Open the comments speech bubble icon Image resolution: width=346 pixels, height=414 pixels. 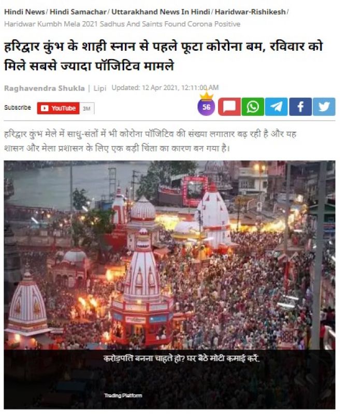click(x=229, y=107)
